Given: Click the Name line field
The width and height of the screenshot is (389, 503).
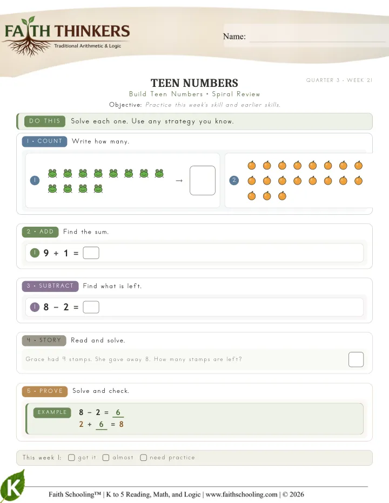Looking at the screenshot, I should click(x=317, y=37).
